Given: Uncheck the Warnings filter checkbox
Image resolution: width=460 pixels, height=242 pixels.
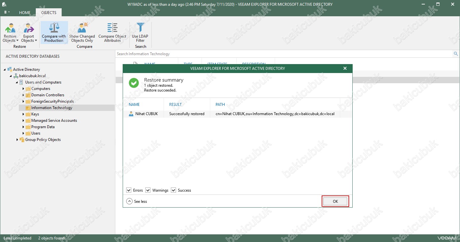Looking at the screenshot, I should click(x=148, y=190).
